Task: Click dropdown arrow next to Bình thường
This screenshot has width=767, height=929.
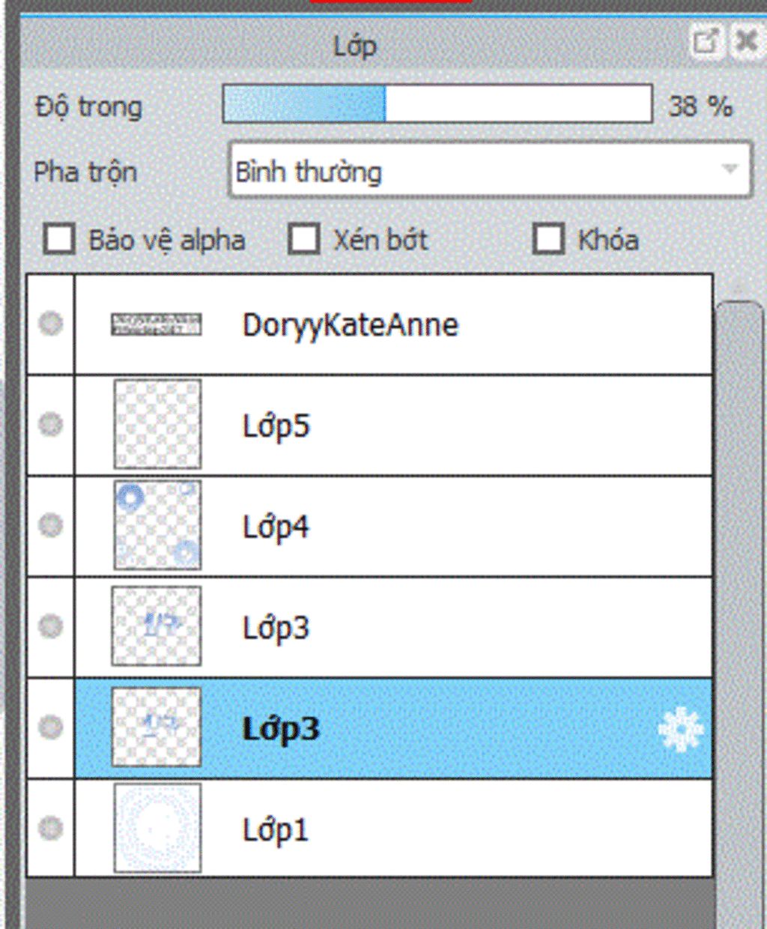Action: pos(730,169)
